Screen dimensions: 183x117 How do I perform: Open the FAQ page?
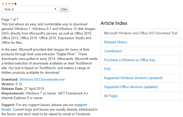[107, 69]
